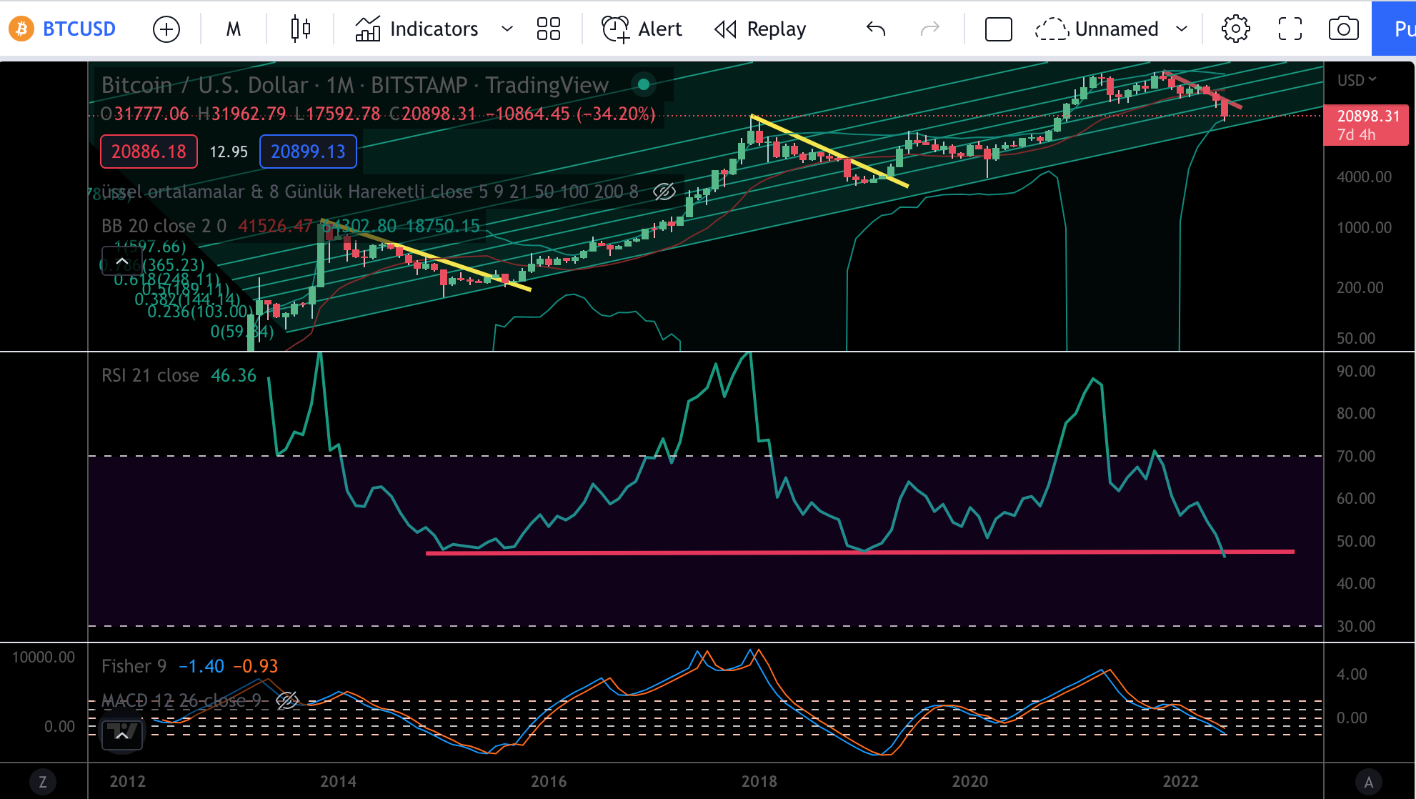Open the USD currency dropdown

pyautogui.click(x=1357, y=80)
